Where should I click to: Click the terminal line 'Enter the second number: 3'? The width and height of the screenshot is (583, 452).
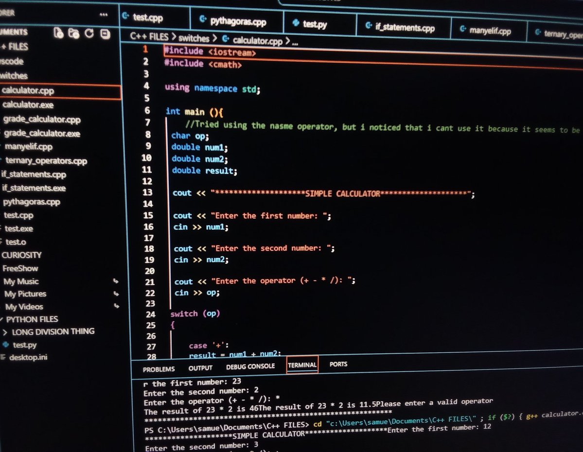pos(201,447)
